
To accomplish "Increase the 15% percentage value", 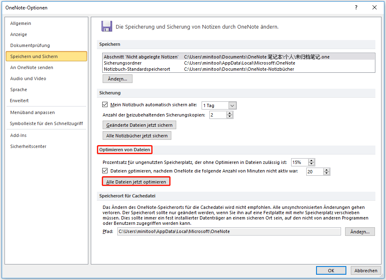I will coord(312,161).
